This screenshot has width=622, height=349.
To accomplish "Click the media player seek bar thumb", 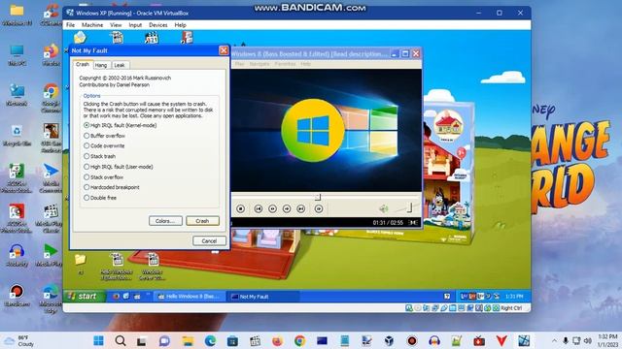I will pyautogui.click(x=318, y=197).
